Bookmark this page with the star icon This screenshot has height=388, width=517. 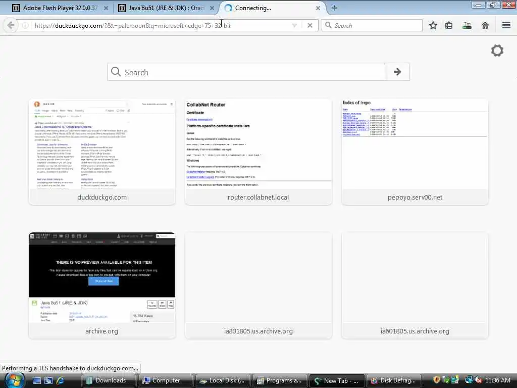433,25
